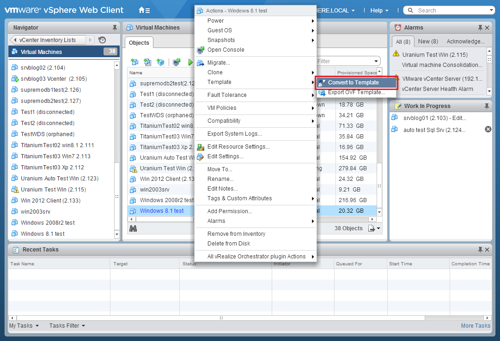Go to the vSphere Home menu icon

point(144,10)
